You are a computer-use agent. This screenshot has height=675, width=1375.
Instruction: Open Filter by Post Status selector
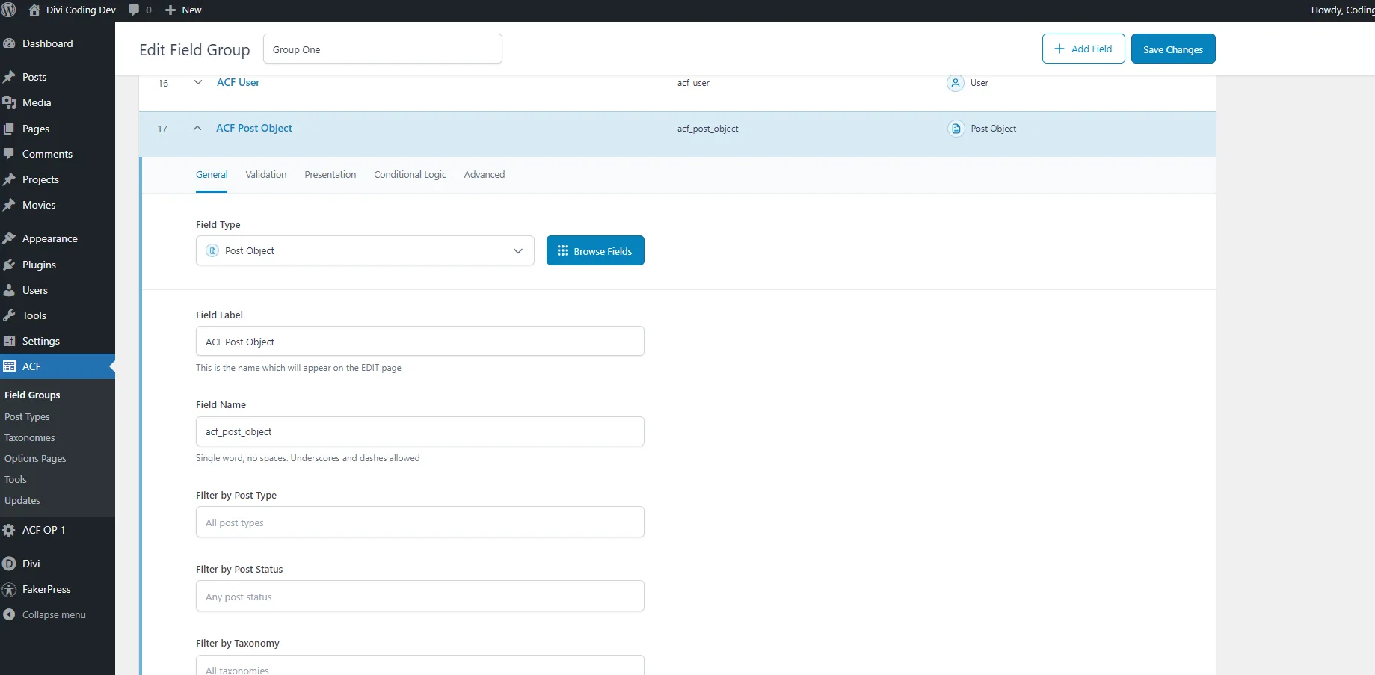[419, 597]
